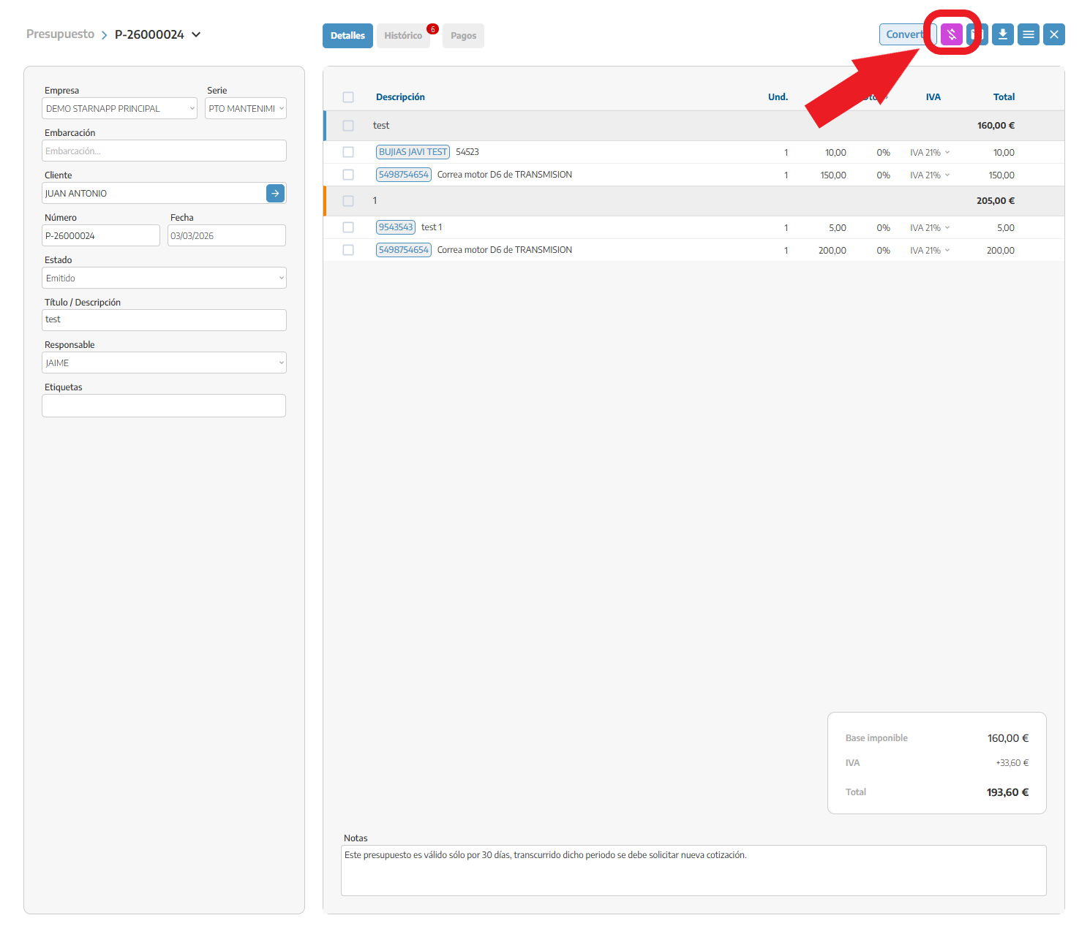
Task: Check the 200,00 Correa motor row checkbox
Action: click(x=348, y=250)
